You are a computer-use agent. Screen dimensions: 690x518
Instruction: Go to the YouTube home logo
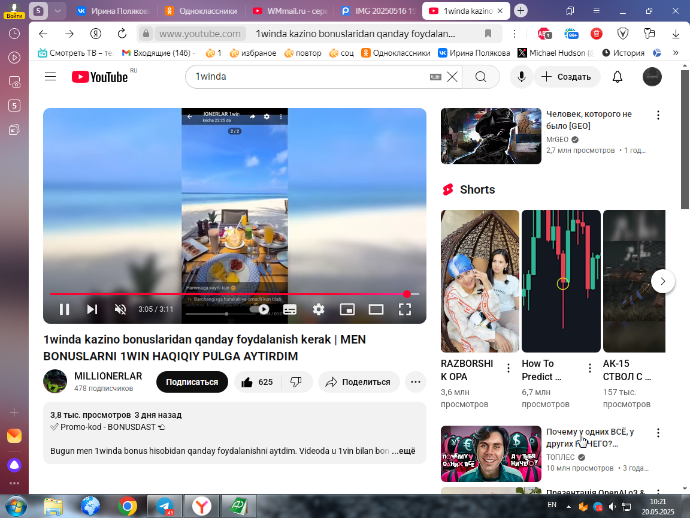pyautogui.click(x=100, y=77)
